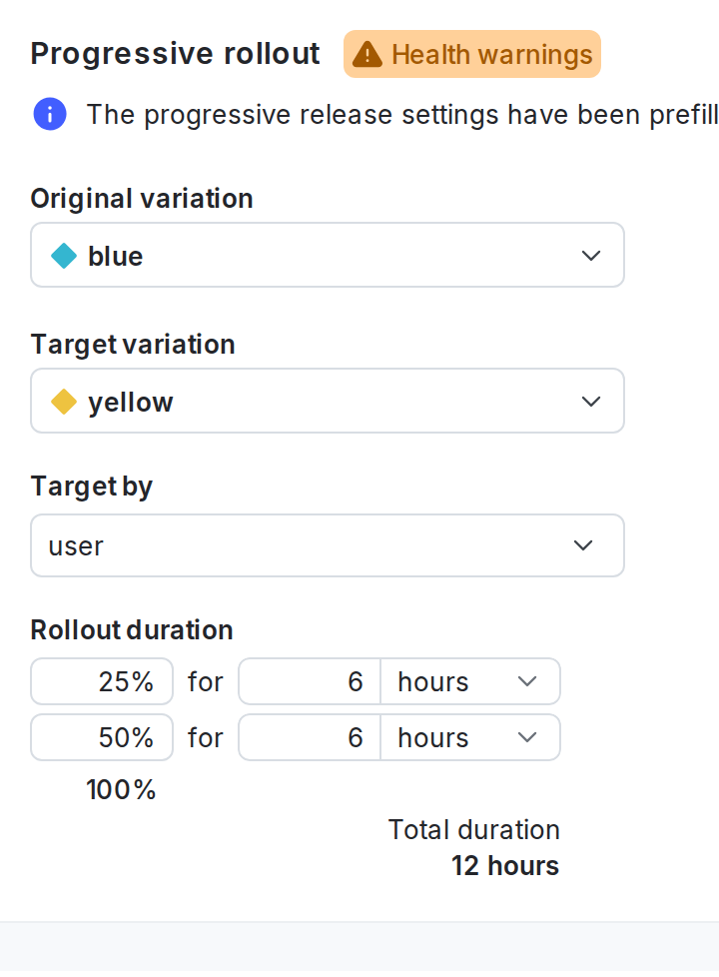This screenshot has height=977, width=719.
Task: Click the chevron on Target by selector
Action: click(x=582, y=545)
